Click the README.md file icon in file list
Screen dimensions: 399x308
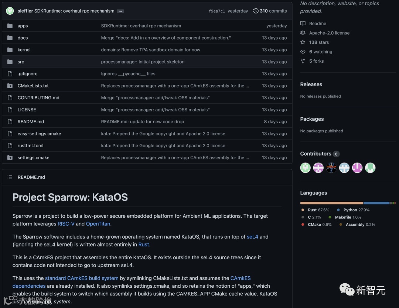[x=10, y=121]
